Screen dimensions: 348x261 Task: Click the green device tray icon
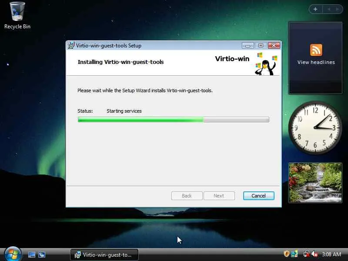coord(294,254)
